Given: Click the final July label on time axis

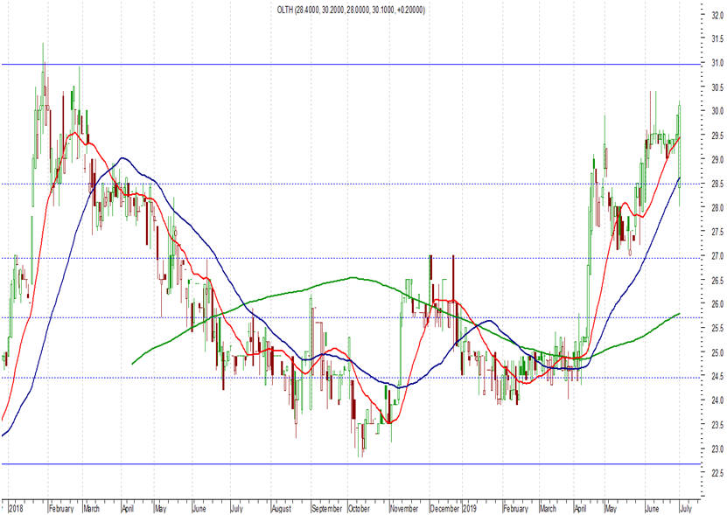Looking at the screenshot, I should tap(686, 509).
